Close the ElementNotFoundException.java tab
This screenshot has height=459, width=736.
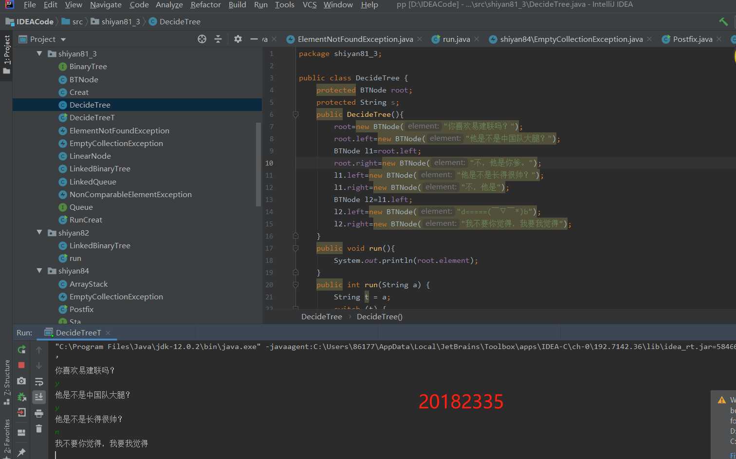tap(420, 39)
